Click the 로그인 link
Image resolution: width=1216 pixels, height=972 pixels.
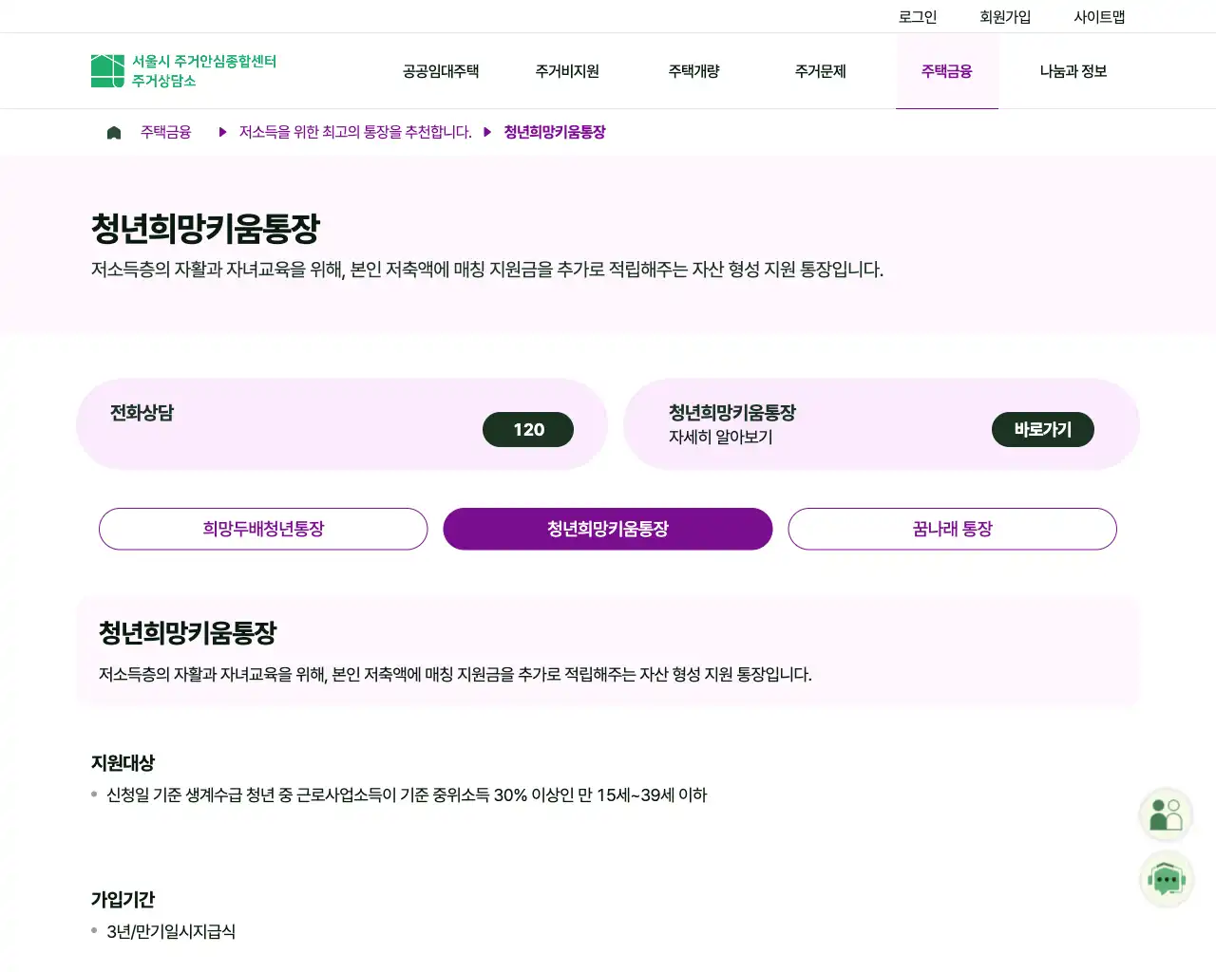point(917,15)
